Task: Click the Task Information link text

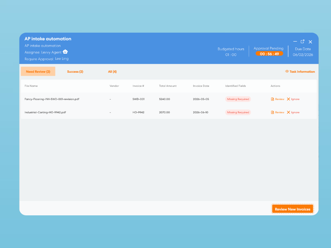Action: point(302,72)
